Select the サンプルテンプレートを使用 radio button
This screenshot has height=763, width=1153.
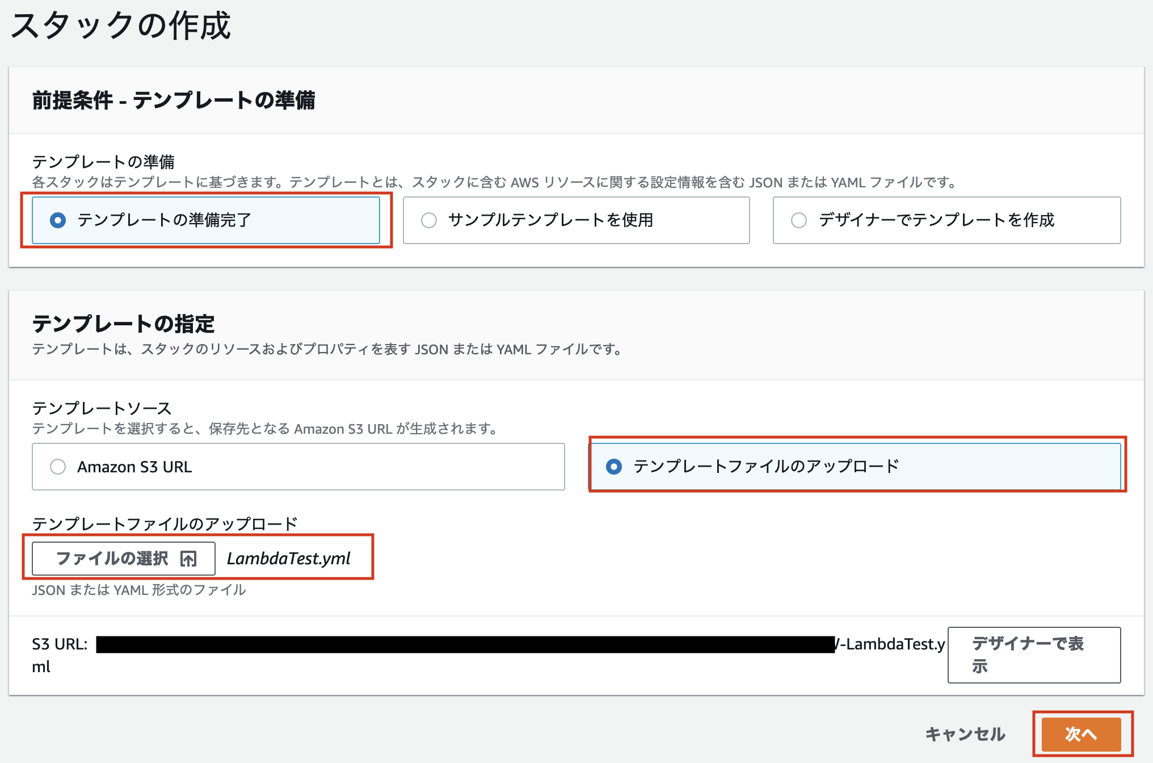point(429,220)
